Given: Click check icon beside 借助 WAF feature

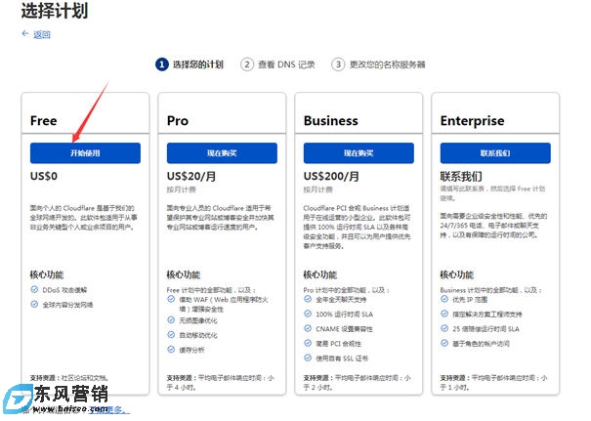Looking at the screenshot, I should (171, 299).
